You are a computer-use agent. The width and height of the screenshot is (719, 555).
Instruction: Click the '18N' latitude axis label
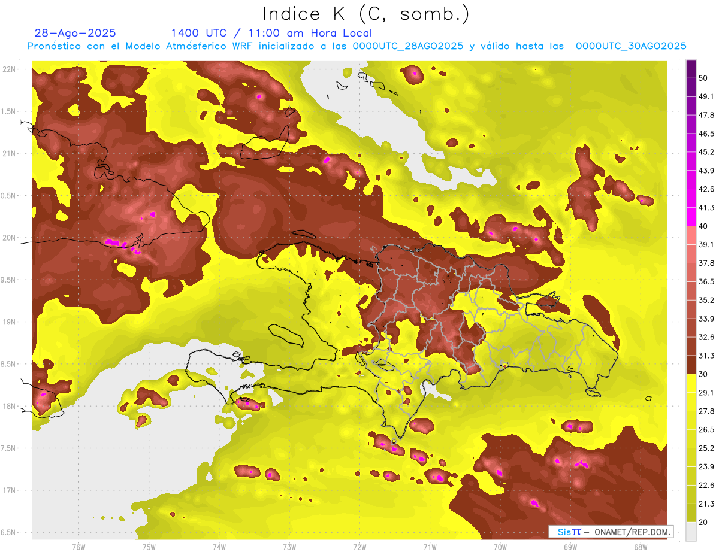[x=8, y=407]
